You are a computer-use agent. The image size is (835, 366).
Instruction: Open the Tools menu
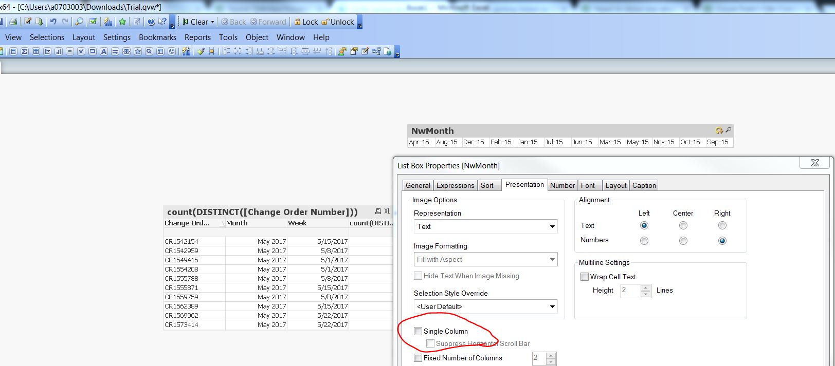point(228,37)
